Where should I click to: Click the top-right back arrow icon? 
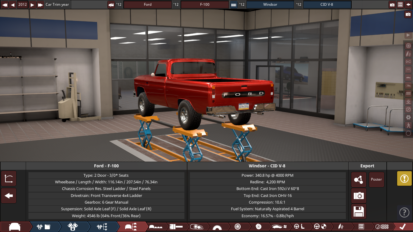408,5
